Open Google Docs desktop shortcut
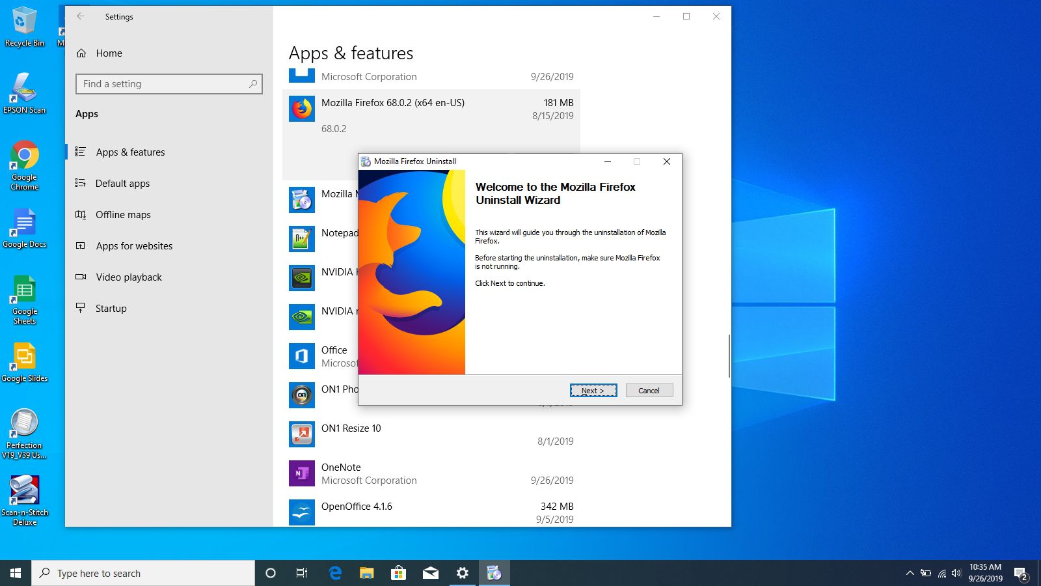The width and height of the screenshot is (1041, 586). pos(25,229)
